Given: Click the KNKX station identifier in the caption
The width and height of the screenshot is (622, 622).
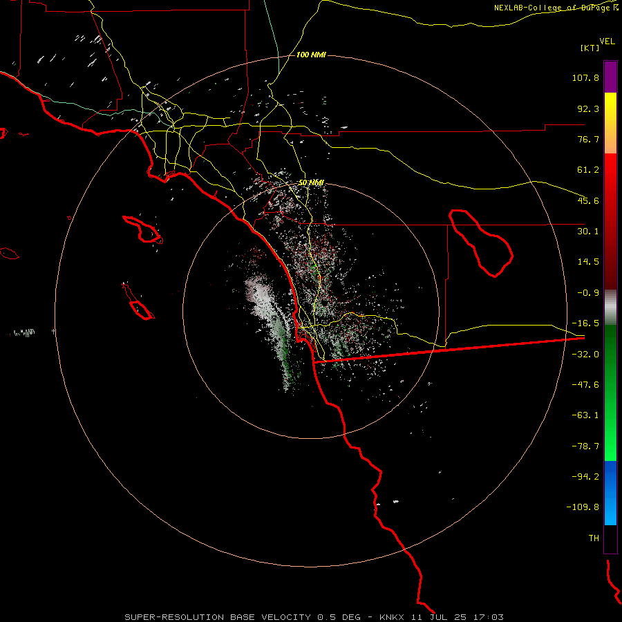Looking at the screenshot, I should [x=392, y=617].
